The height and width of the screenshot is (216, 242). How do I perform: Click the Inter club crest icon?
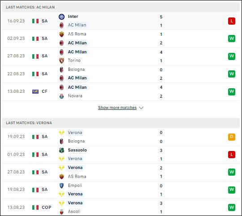pos(61,17)
